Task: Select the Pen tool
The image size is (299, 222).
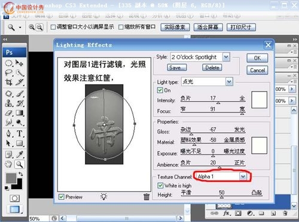Action: 8,133
